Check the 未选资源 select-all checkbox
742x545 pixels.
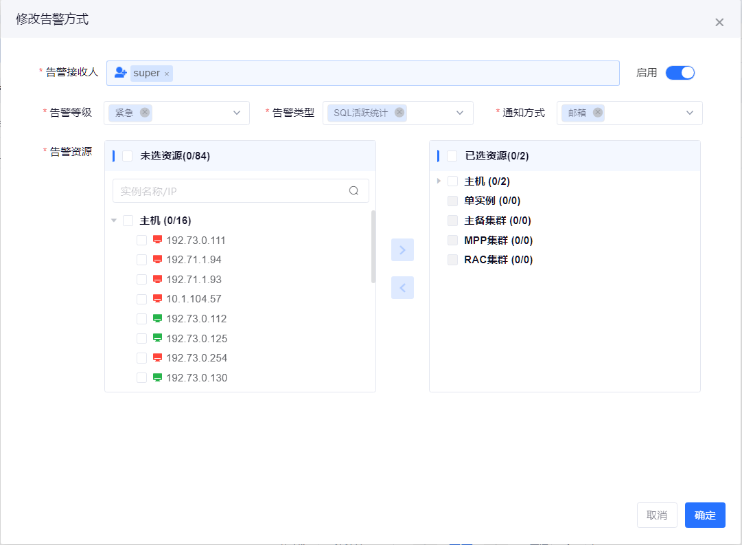tap(127, 156)
